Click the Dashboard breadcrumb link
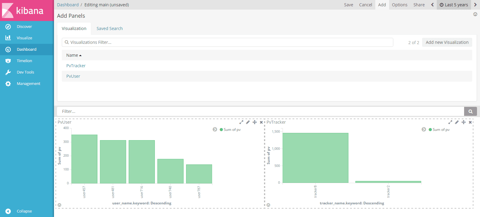 (x=68, y=5)
